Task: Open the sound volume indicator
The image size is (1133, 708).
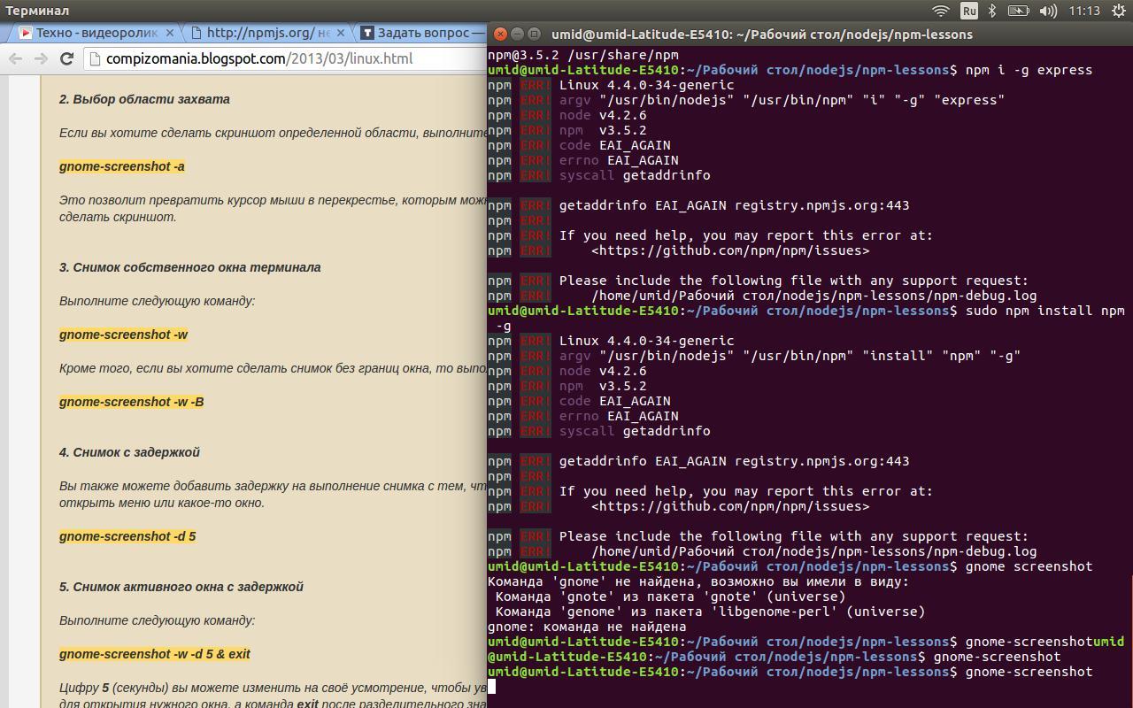Action: pos(1048,11)
